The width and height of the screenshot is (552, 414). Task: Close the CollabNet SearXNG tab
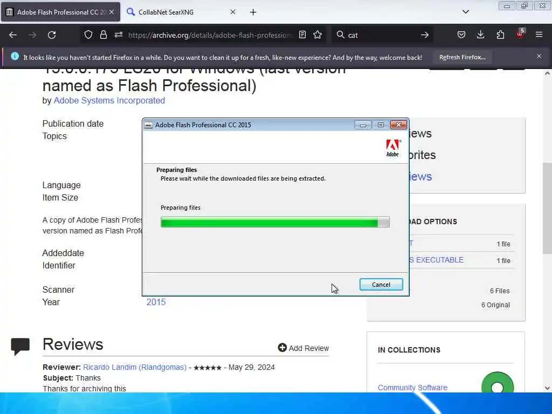pos(233,12)
